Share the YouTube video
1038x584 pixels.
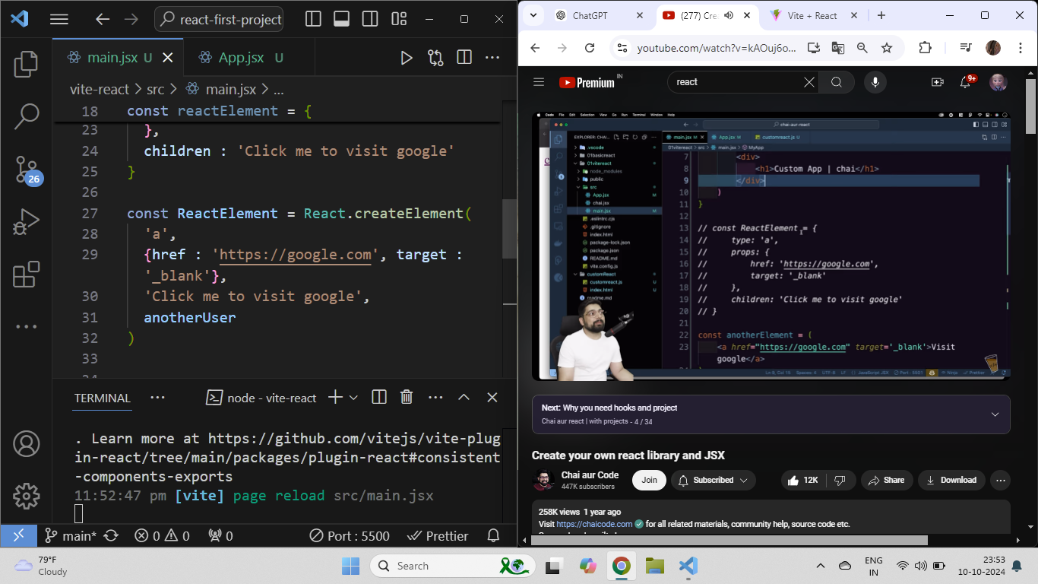coord(887,480)
